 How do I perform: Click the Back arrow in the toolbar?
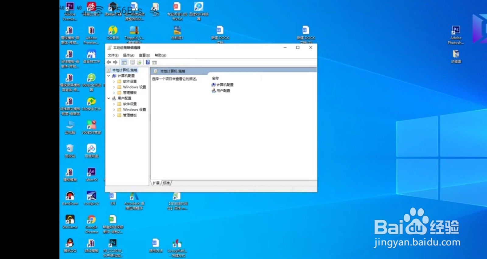tap(109, 62)
